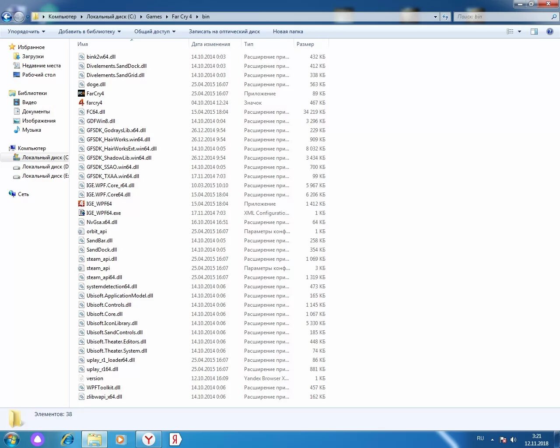Click the FarCry4 application icon
Viewport: 560px width, 448px height.
81,94
